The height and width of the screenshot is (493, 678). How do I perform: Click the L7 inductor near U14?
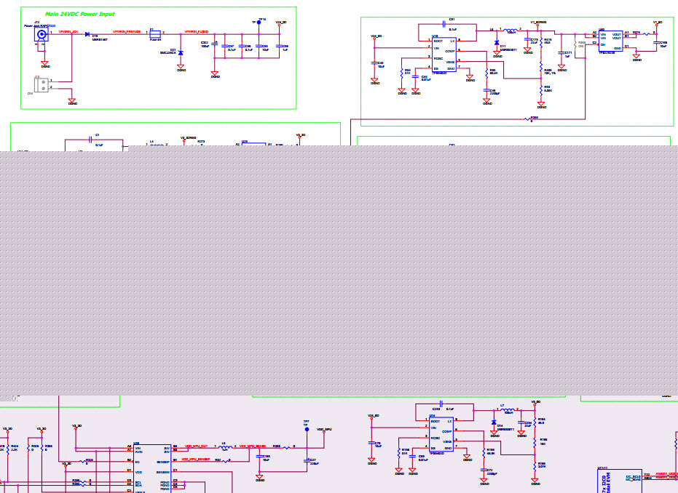tap(507, 410)
